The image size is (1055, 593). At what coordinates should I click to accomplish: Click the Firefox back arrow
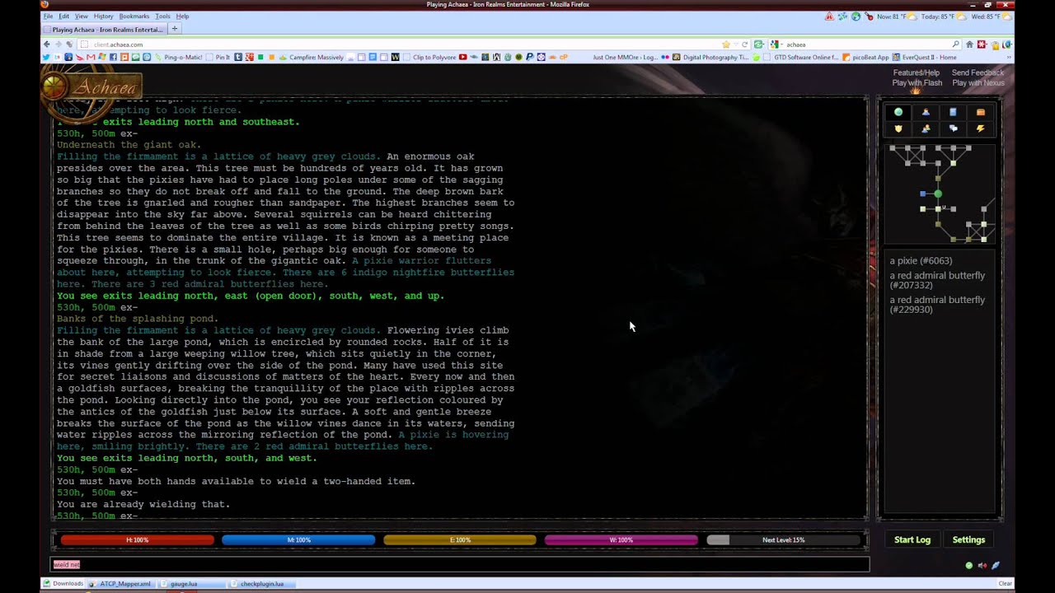pyautogui.click(x=46, y=44)
